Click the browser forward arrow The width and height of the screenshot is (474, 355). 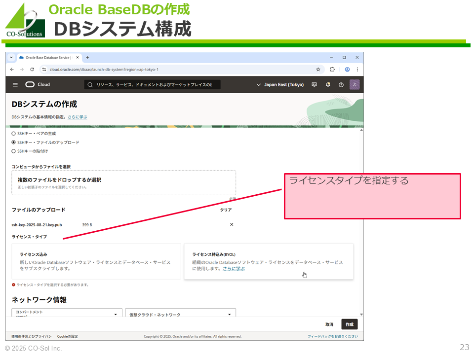[x=22, y=70]
